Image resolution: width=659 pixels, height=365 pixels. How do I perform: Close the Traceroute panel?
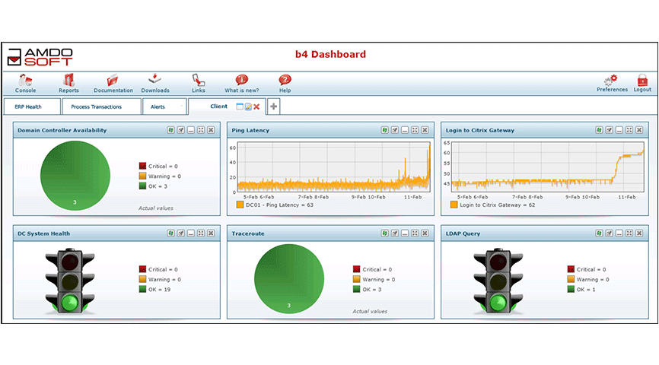[x=425, y=233]
